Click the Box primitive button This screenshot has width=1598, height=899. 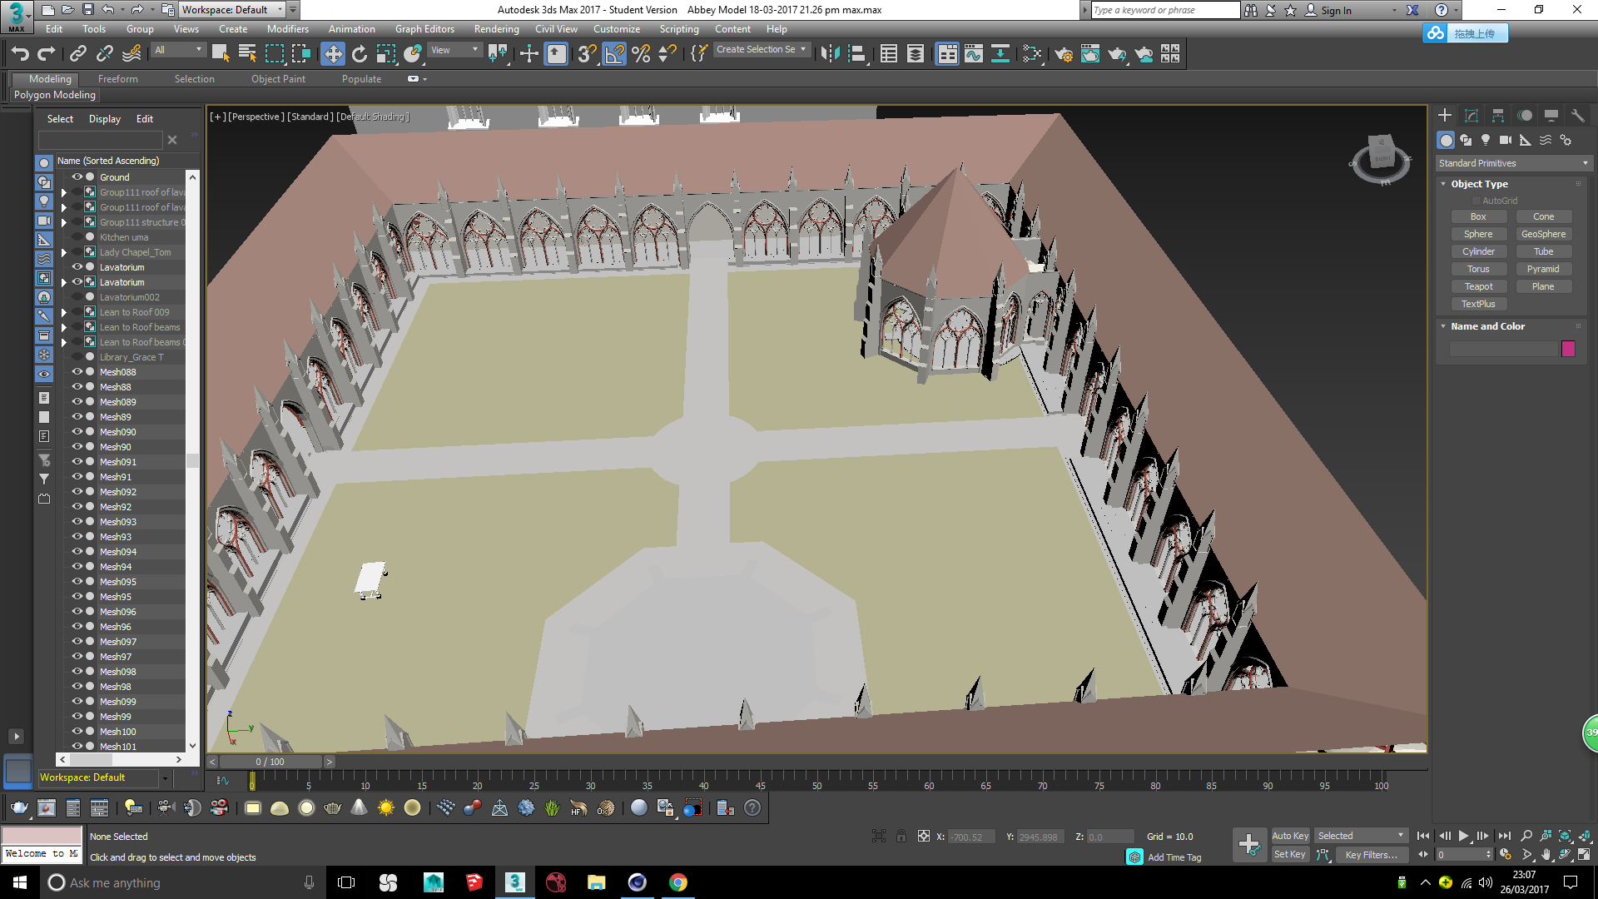[1478, 216]
